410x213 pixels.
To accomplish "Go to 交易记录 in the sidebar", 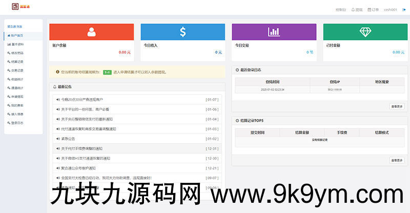I will 16,70.
